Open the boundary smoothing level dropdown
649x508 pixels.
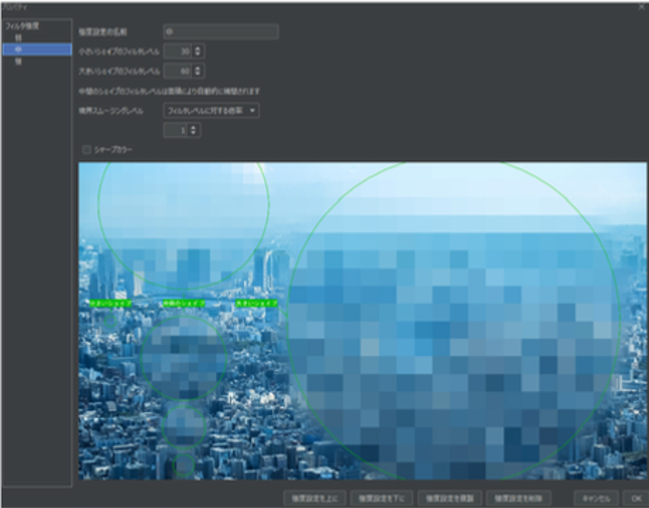pos(212,110)
